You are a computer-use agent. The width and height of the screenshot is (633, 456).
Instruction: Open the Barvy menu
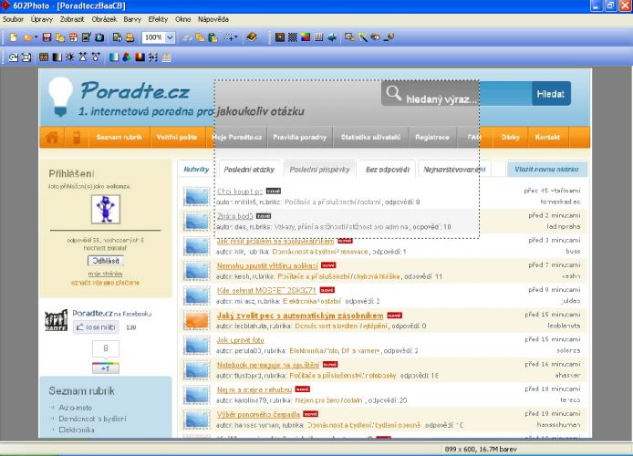click(x=132, y=19)
